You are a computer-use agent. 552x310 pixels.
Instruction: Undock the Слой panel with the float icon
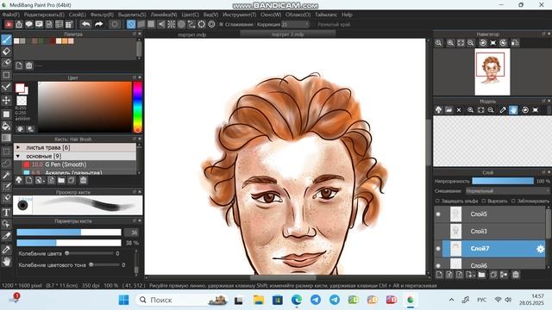pyautogui.click(x=543, y=172)
